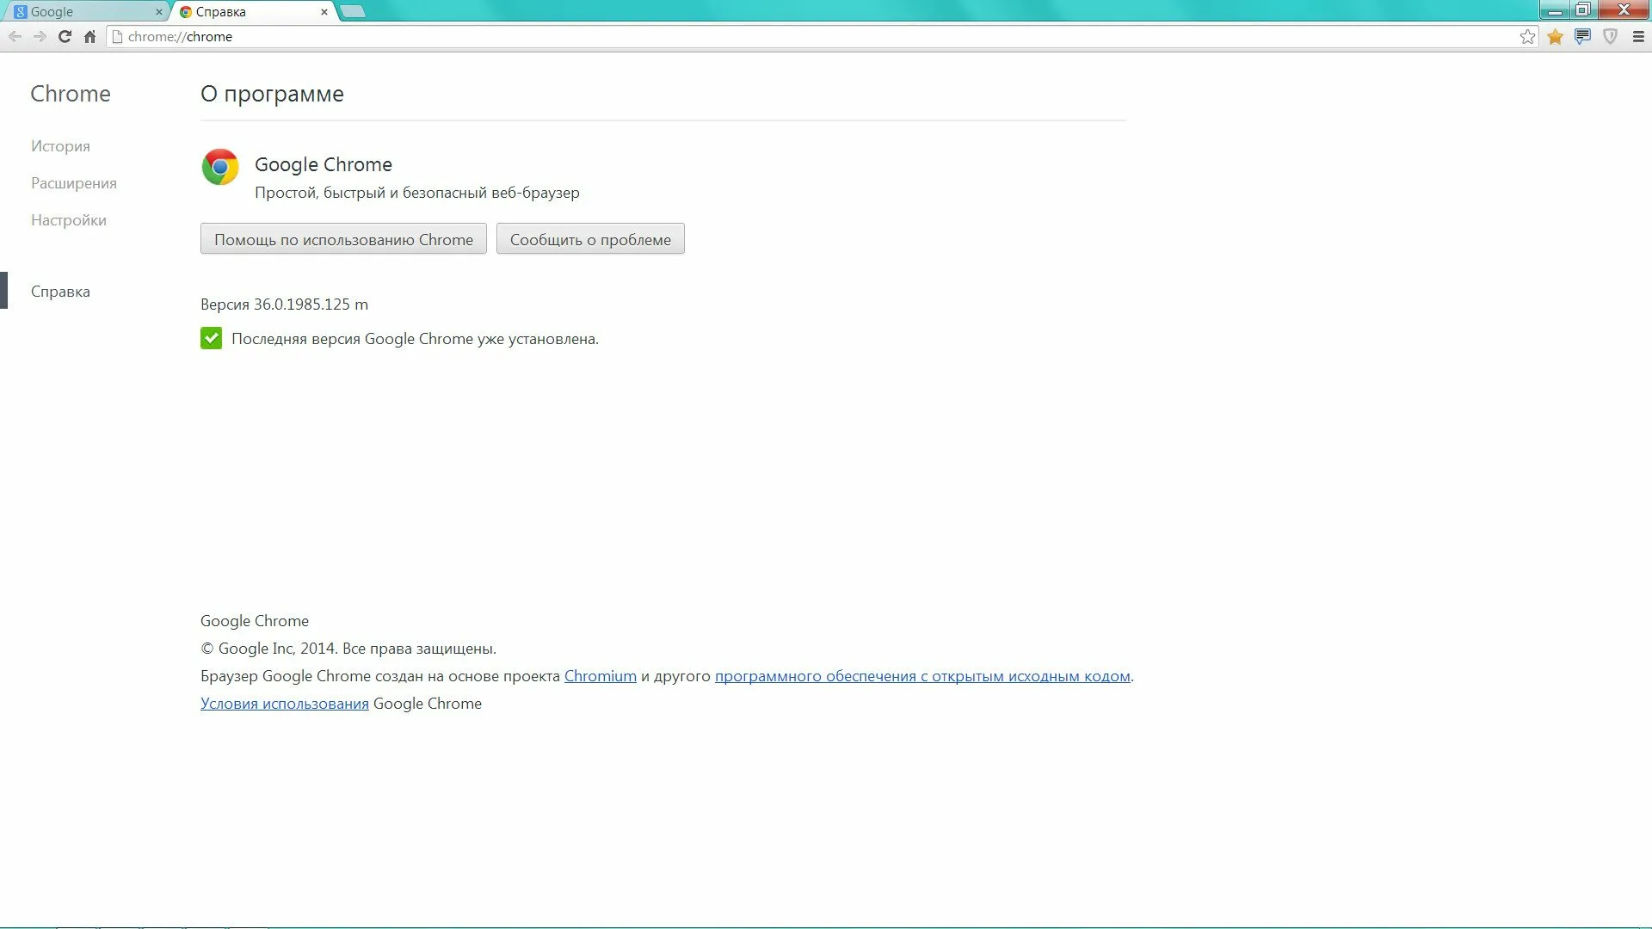Open История in the sidebar

(60, 146)
